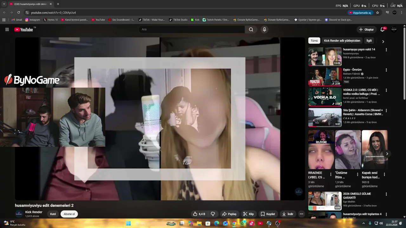This screenshot has width=406, height=228.
Task: Open the Eypio - Ömrüm thumbnail
Action: [325, 77]
